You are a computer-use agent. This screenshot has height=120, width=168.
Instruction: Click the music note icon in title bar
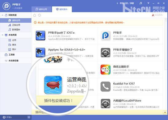(x=141, y=3)
